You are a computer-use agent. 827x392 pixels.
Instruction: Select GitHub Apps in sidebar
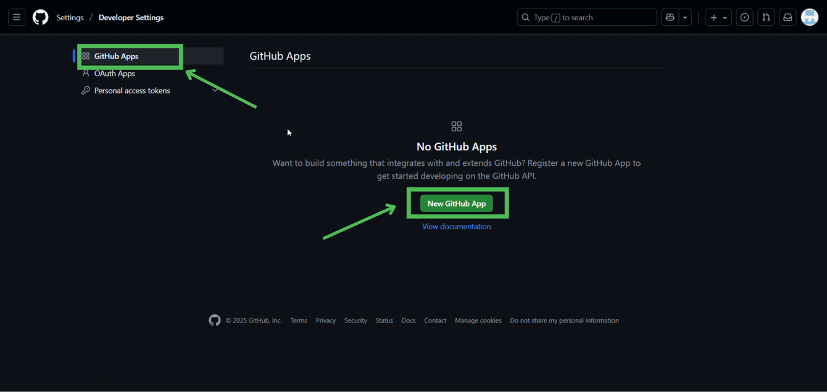point(149,56)
